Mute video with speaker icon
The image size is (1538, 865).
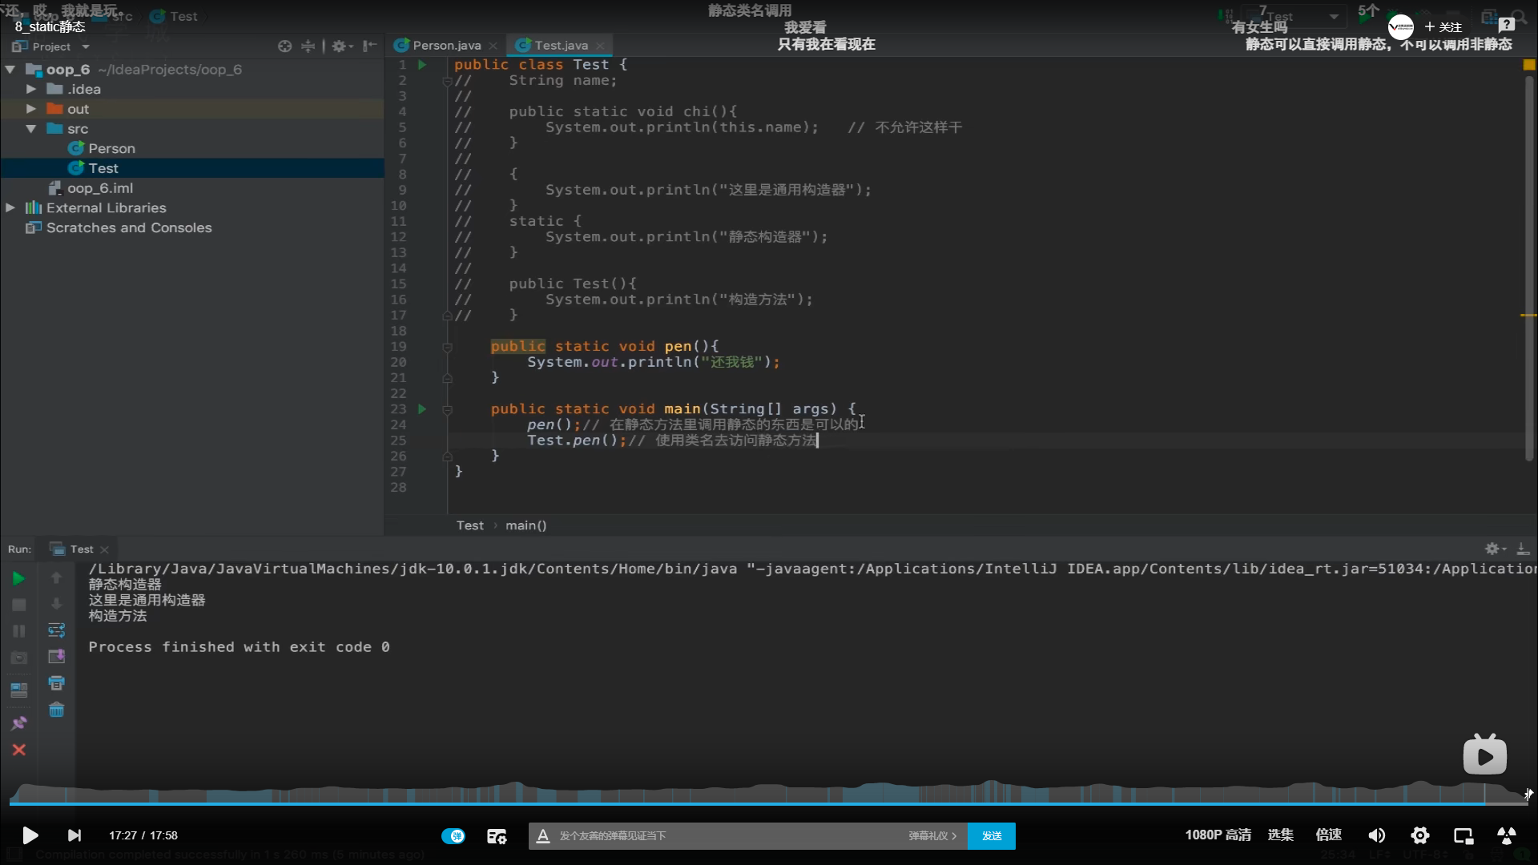coord(1376,835)
